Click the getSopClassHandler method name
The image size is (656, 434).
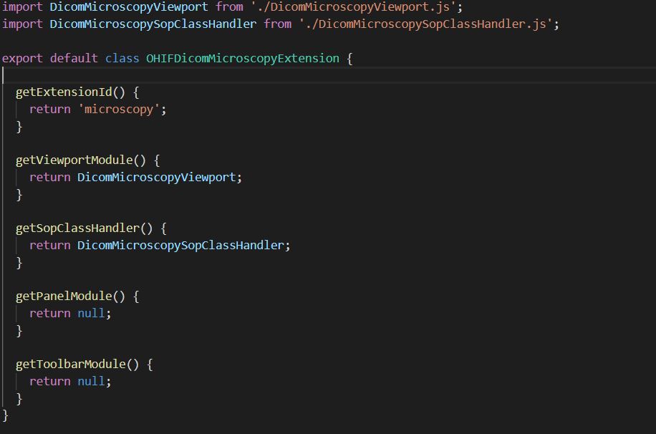pyautogui.click(x=77, y=228)
